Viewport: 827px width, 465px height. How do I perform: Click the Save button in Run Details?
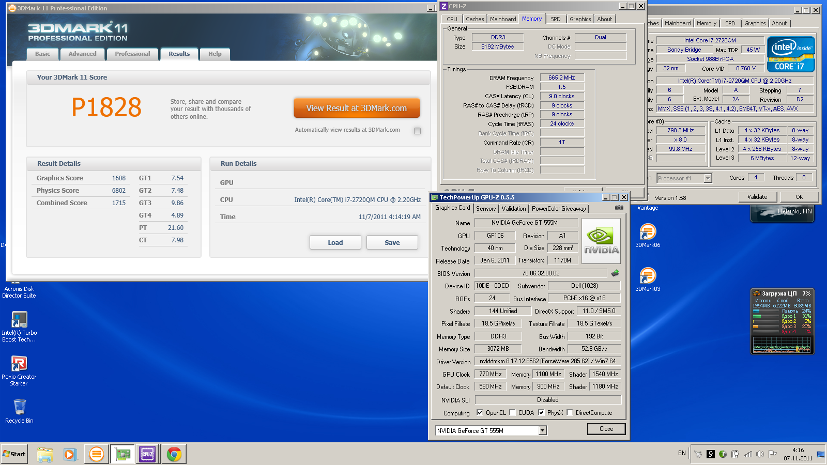[x=392, y=242]
